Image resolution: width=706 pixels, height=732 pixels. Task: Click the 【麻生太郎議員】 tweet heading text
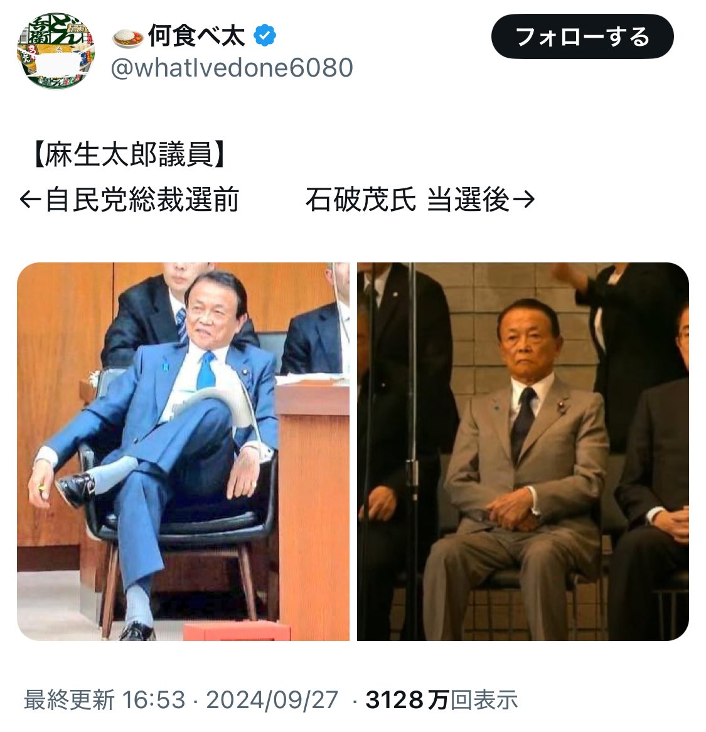click(x=128, y=154)
